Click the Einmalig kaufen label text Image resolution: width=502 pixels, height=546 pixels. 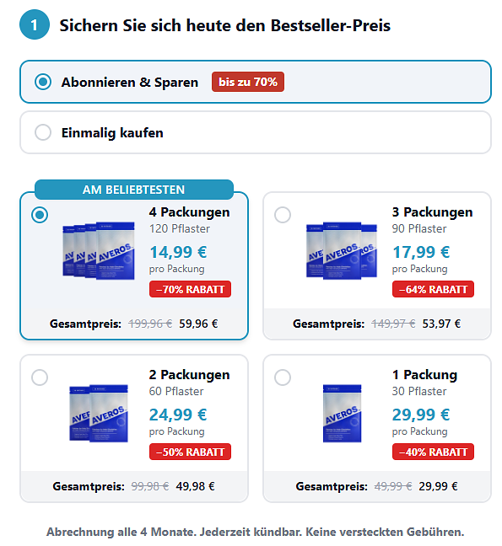point(112,132)
